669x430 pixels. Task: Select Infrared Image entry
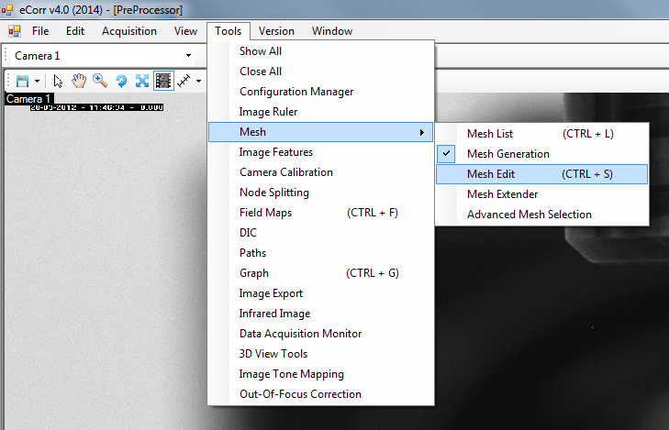(x=320, y=314)
